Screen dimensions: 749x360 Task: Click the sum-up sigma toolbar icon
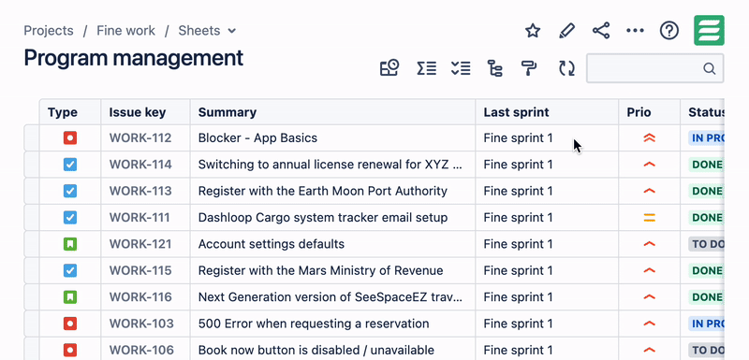(426, 68)
